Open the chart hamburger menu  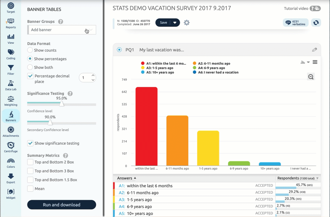(315, 62)
